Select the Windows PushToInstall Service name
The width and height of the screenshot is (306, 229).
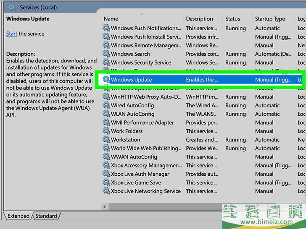(x=146, y=37)
